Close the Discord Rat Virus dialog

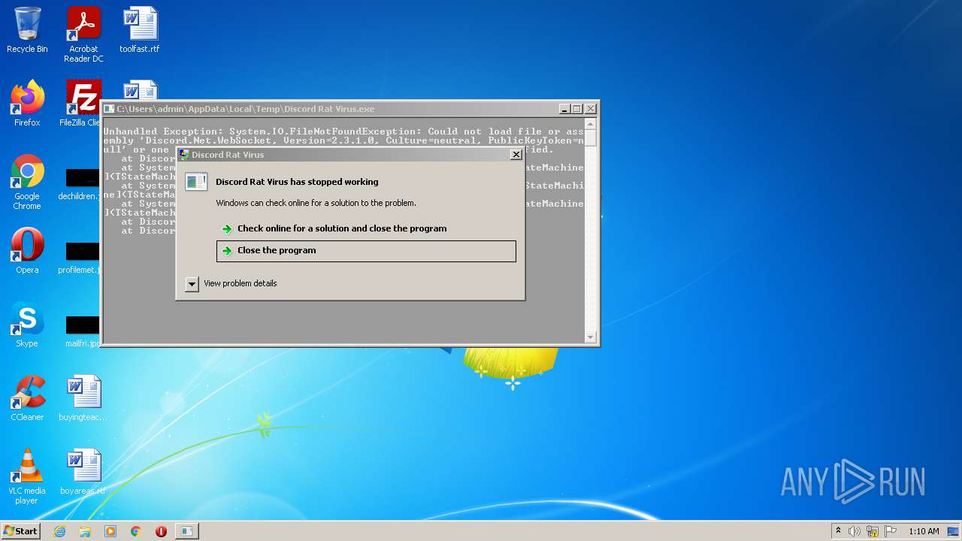coord(516,155)
